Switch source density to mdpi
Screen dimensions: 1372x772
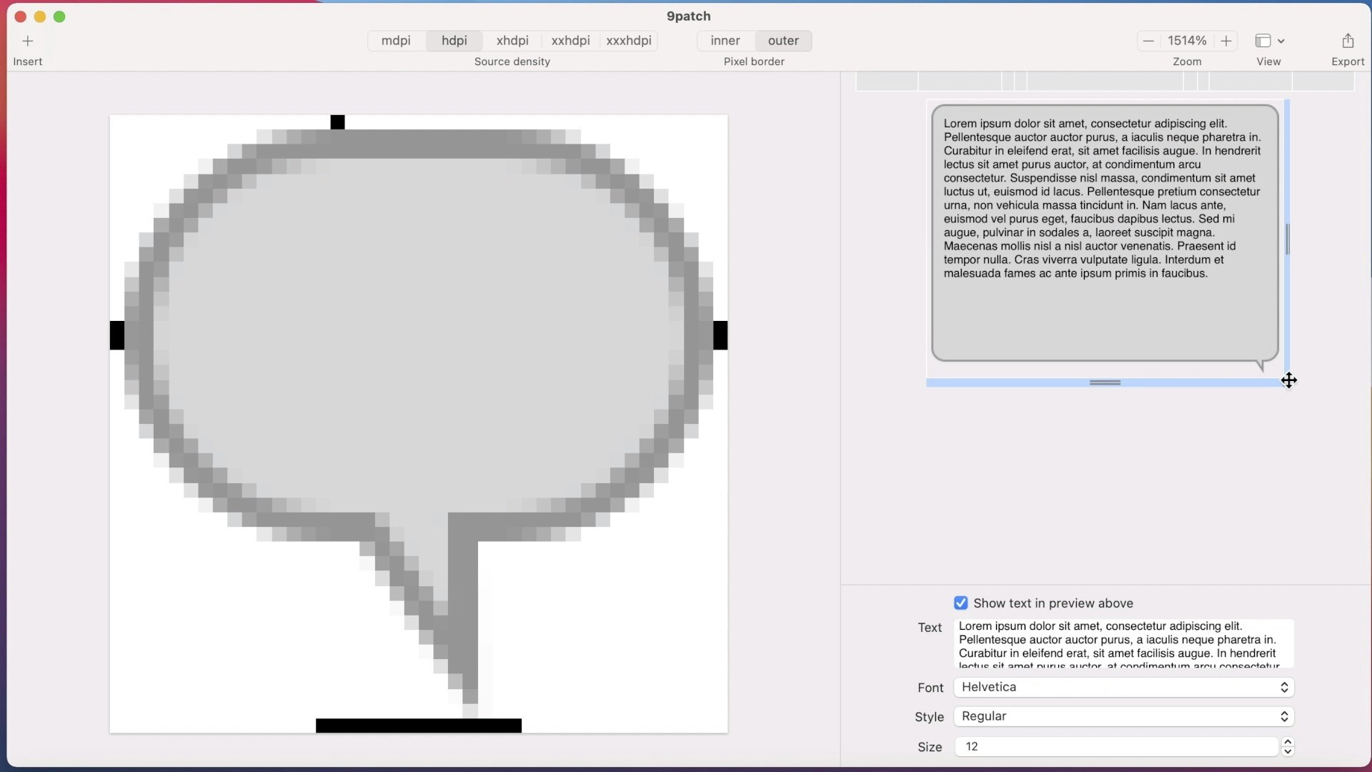coord(396,41)
